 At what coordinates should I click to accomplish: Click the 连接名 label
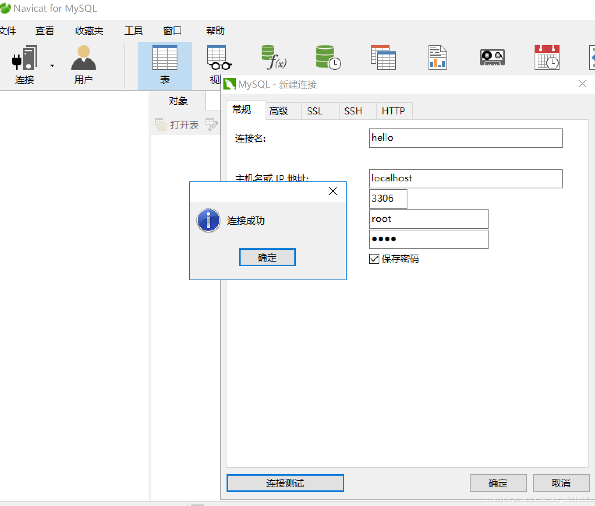click(250, 138)
